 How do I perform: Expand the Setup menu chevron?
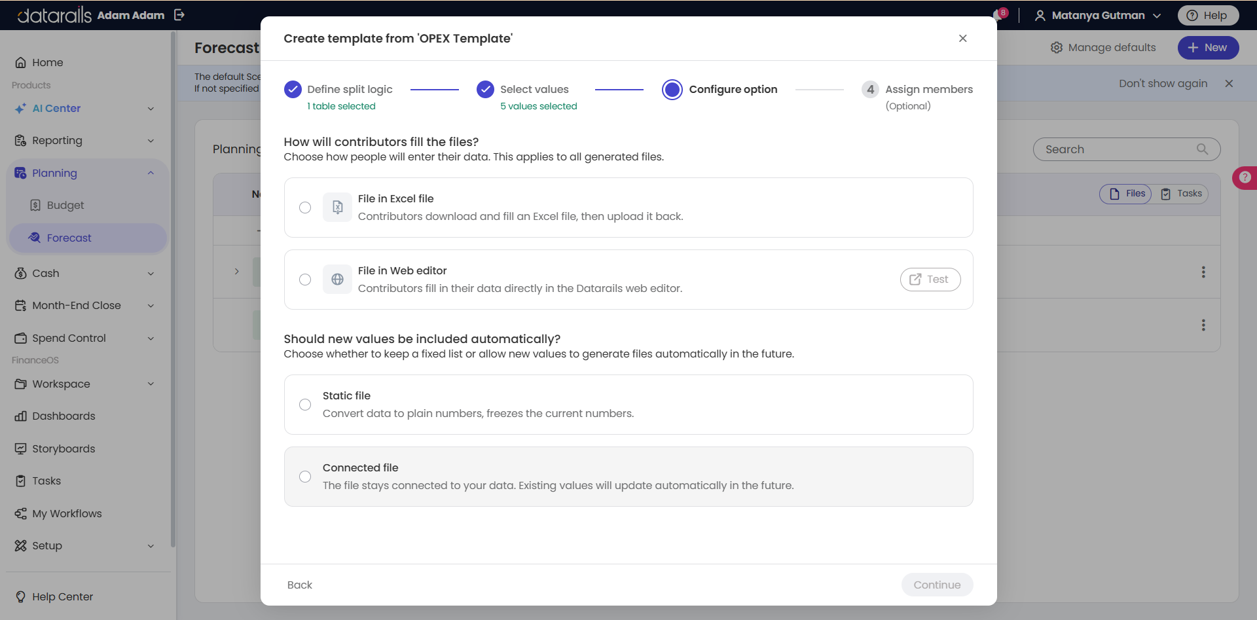[x=151, y=546]
